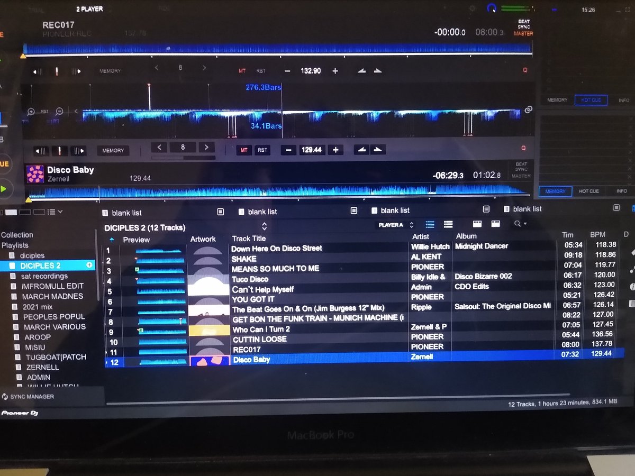Add to DICIPLES 2 with plus icon
Viewport: 635px width, 476px height.
click(x=89, y=265)
